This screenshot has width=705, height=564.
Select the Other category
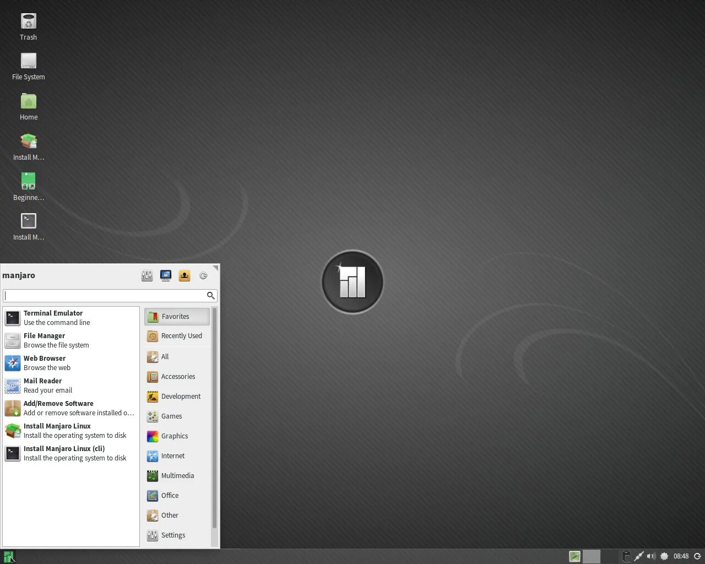(x=177, y=516)
